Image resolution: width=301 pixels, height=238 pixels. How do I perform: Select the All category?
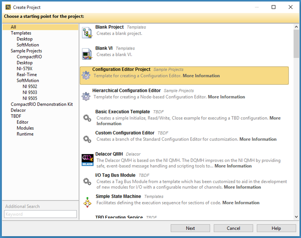40,27
